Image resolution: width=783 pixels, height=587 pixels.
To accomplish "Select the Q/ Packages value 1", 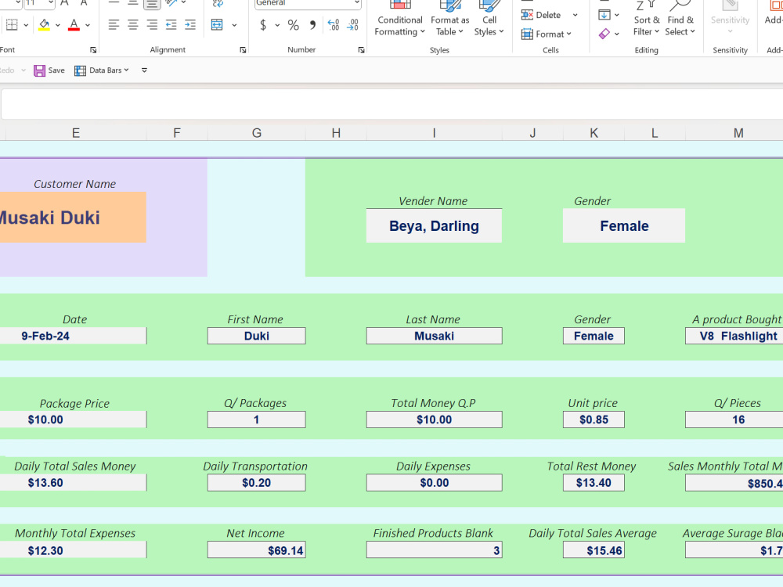I will [x=256, y=420].
